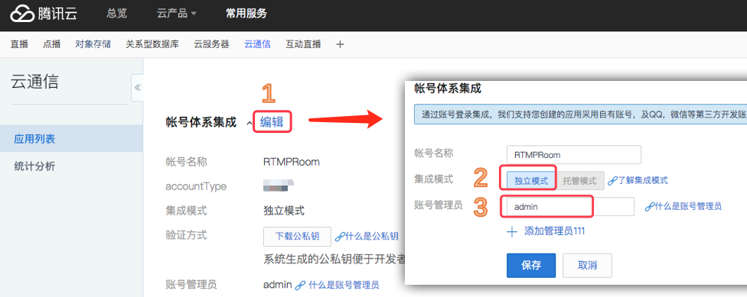This screenshot has height=297, width=747.
Task: Open the 云产品 dropdown menu
Action: (176, 14)
